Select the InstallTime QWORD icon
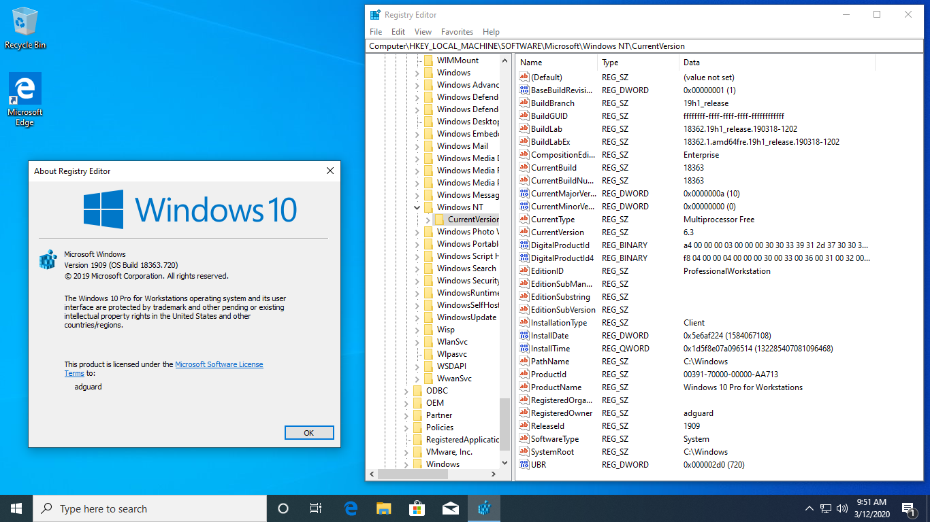 point(524,348)
